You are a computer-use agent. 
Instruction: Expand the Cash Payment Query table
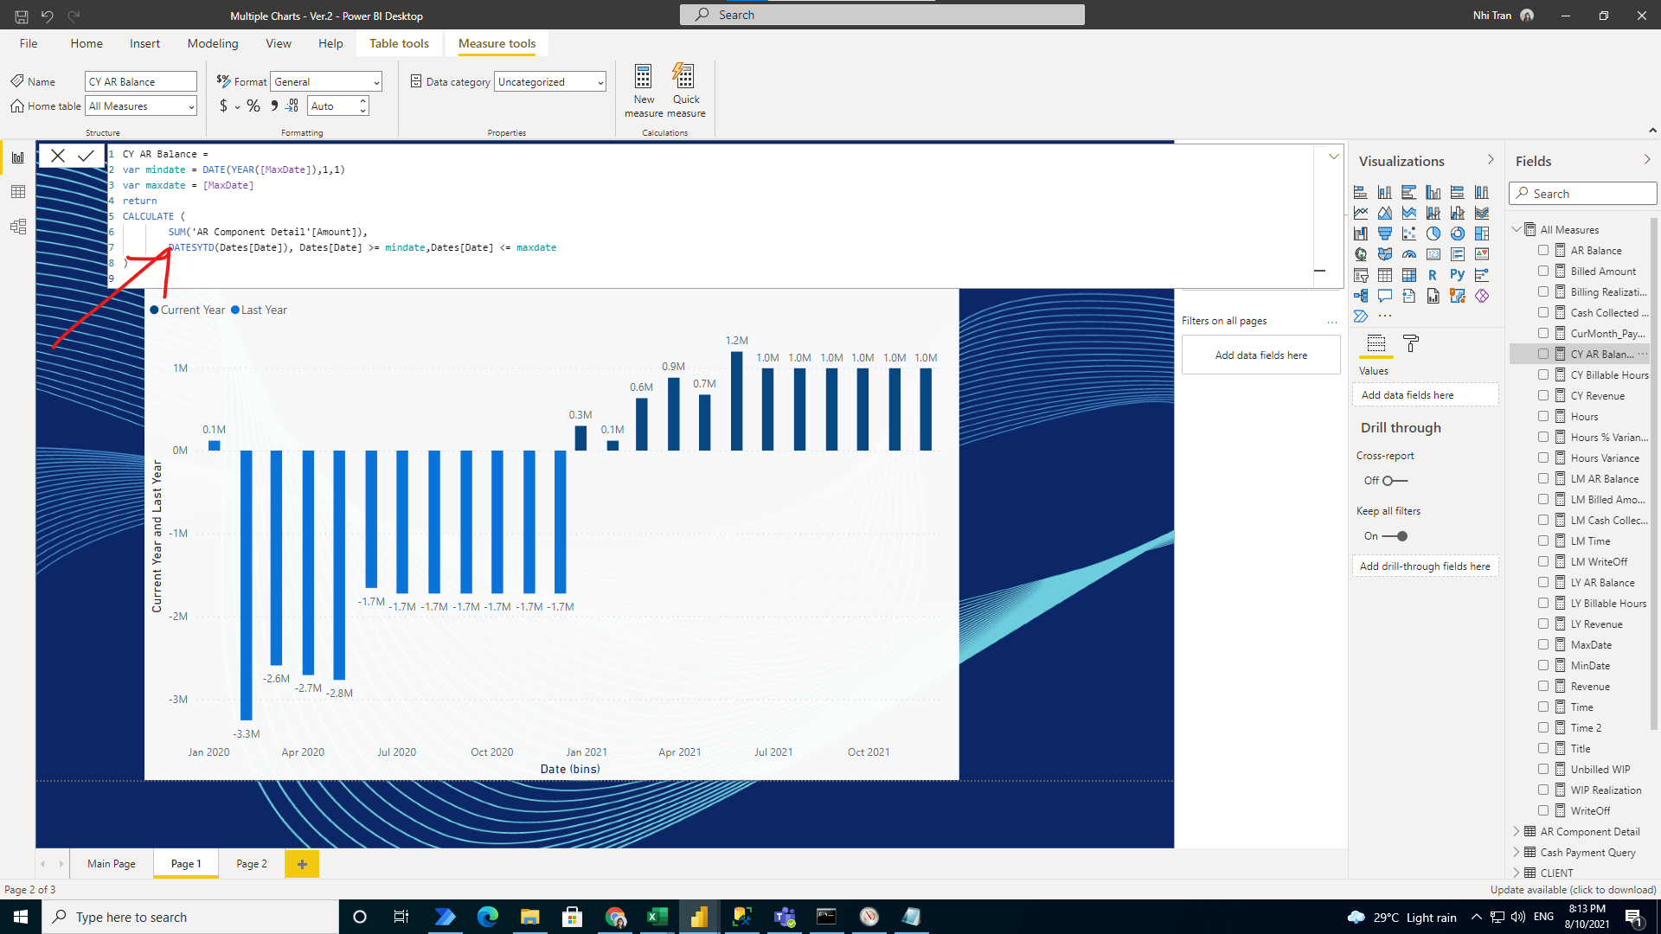point(1517,852)
